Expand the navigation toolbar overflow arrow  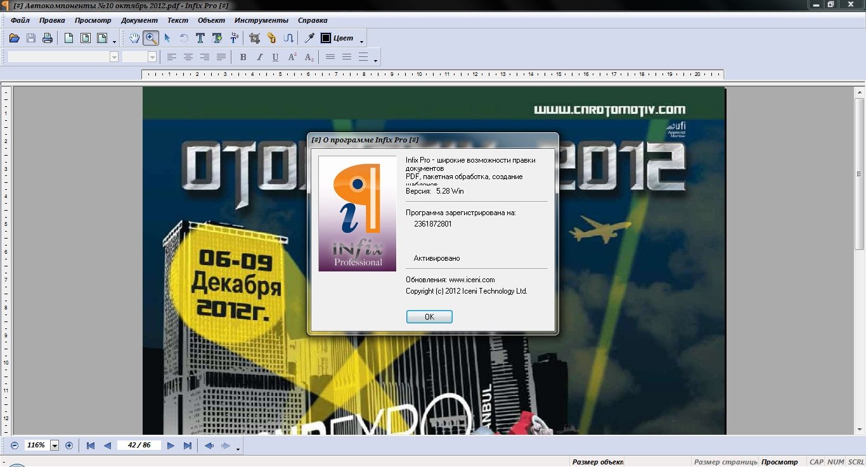(x=238, y=449)
